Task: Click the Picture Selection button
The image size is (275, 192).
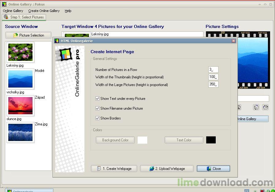Action: tap(28, 35)
